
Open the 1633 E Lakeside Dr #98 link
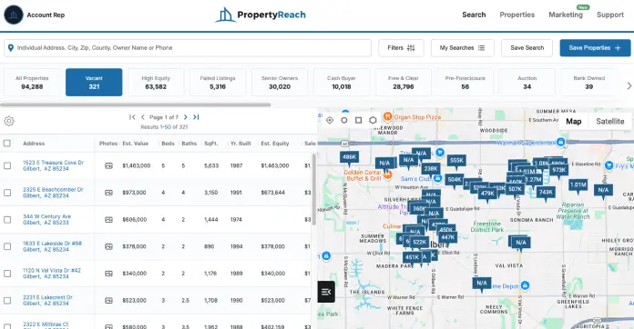click(x=52, y=244)
